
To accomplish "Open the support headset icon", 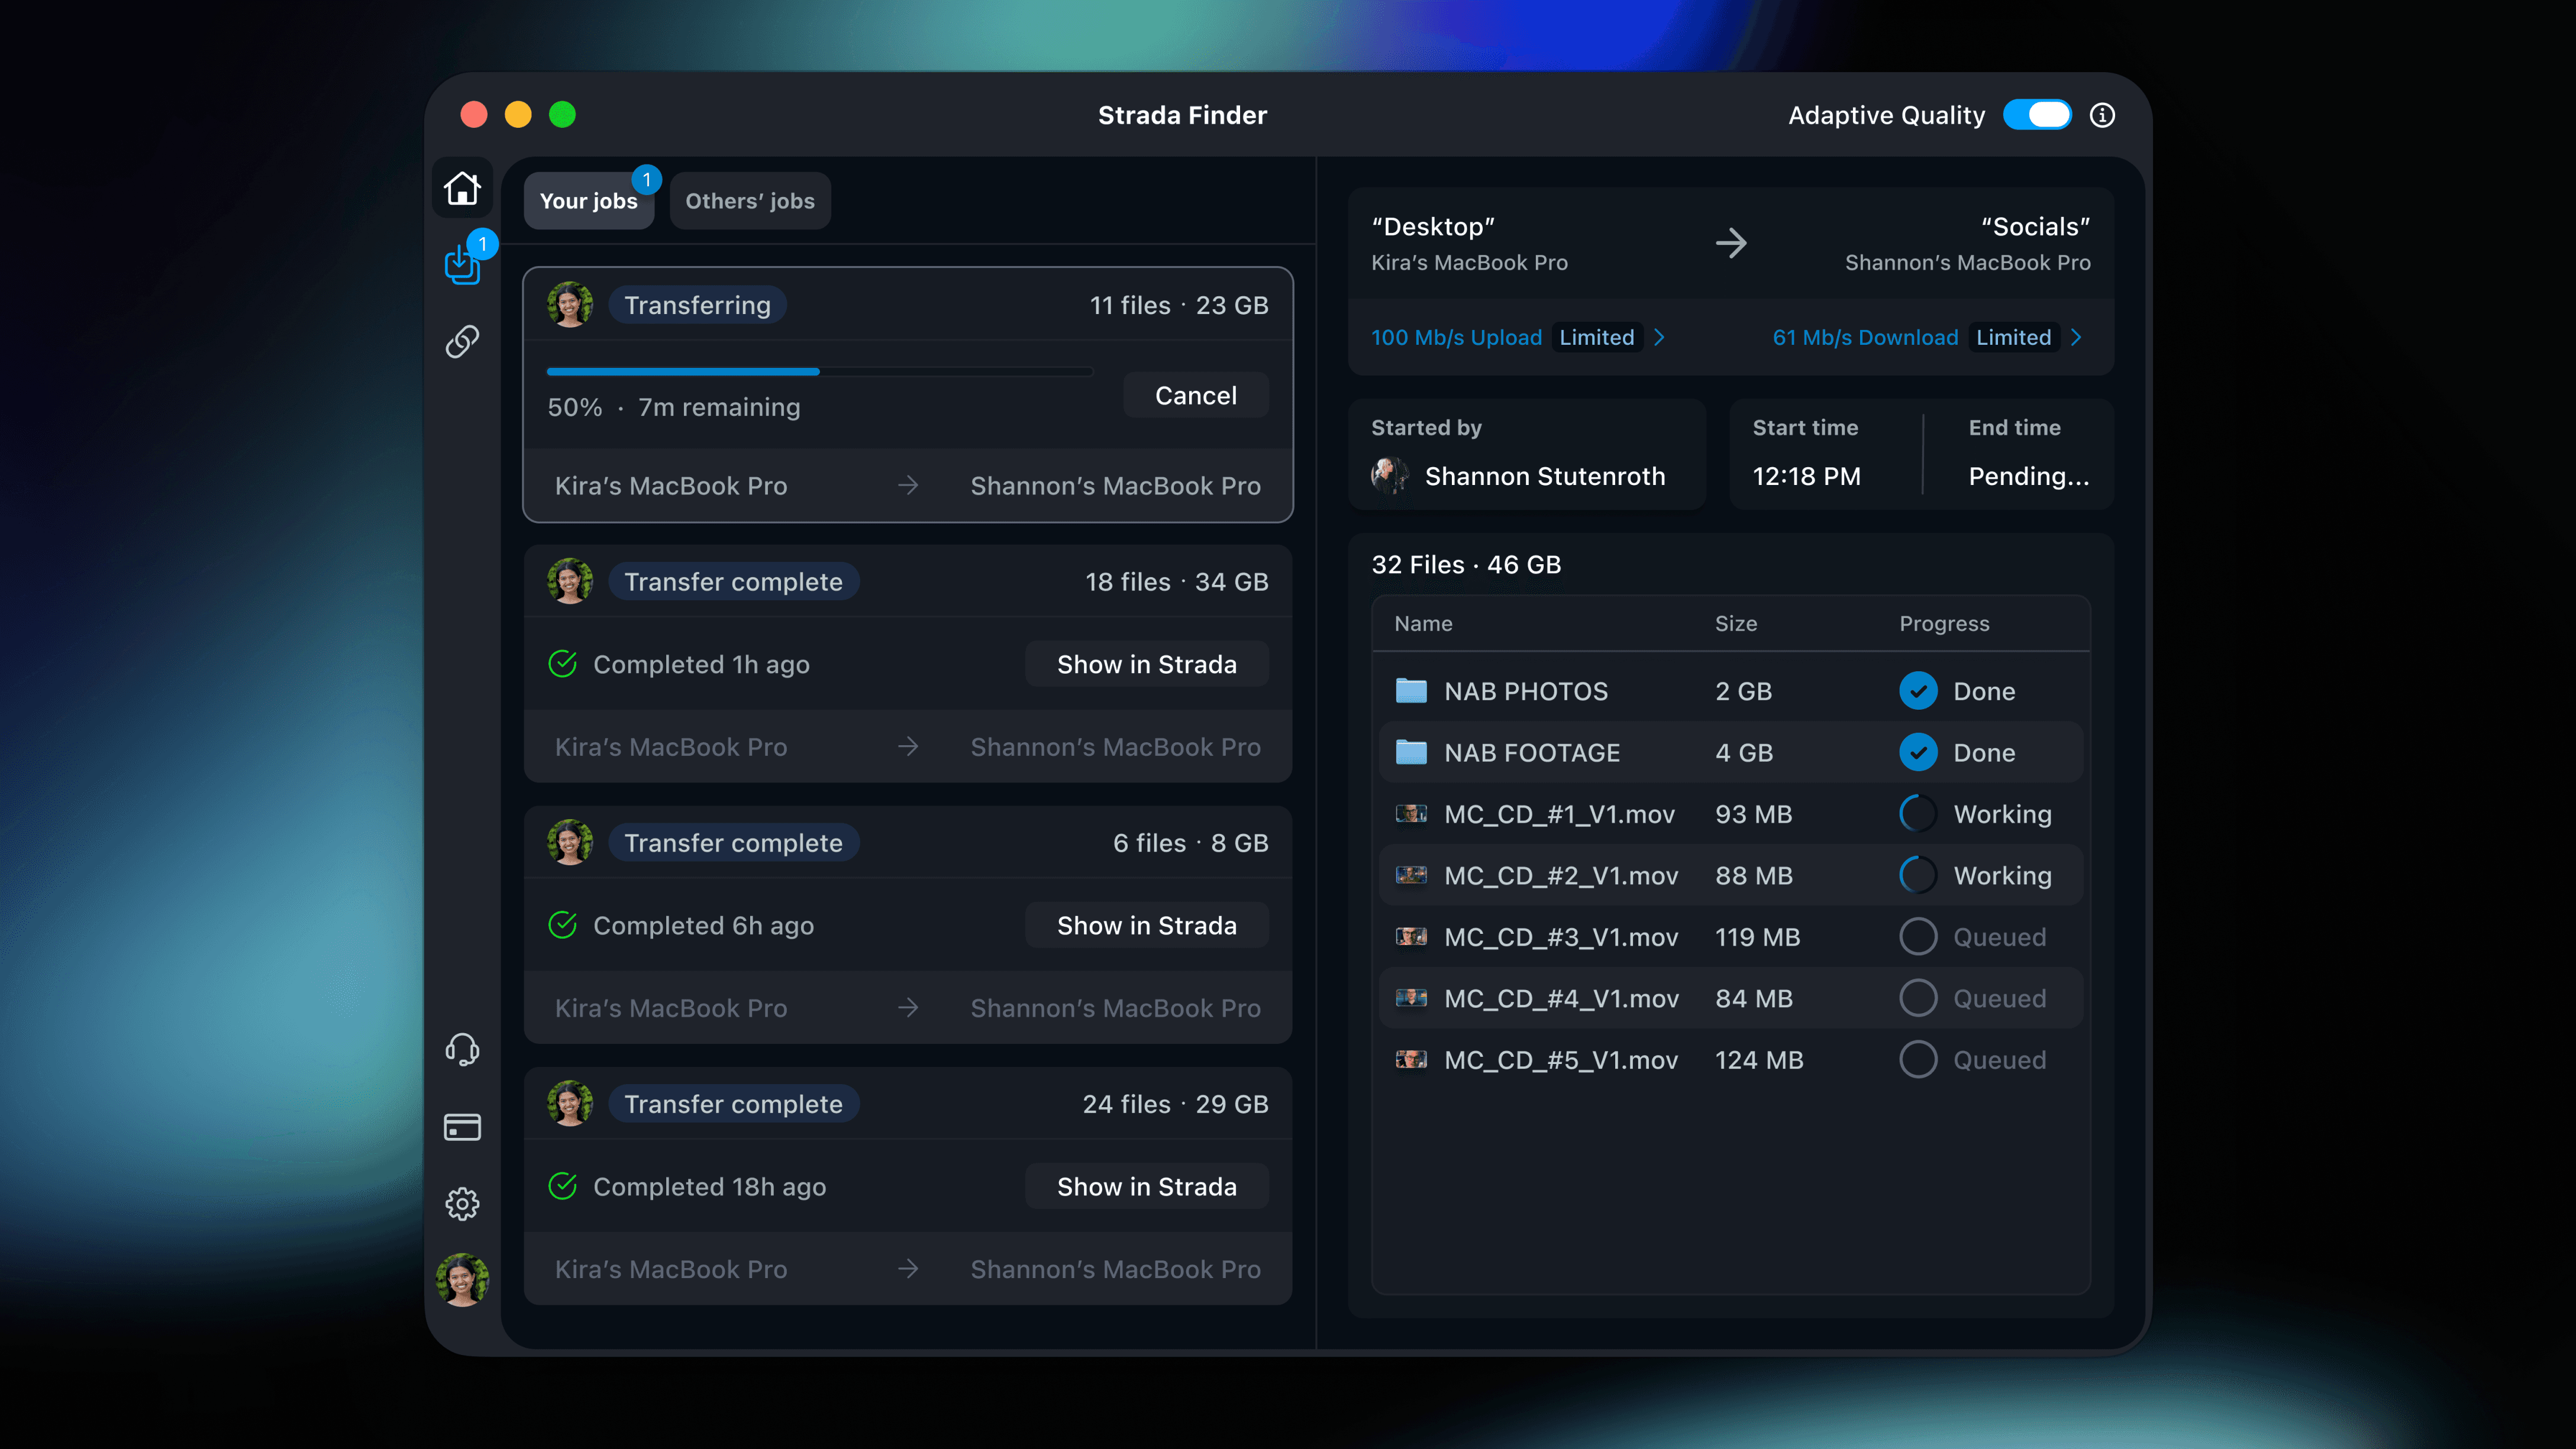I will point(462,1049).
